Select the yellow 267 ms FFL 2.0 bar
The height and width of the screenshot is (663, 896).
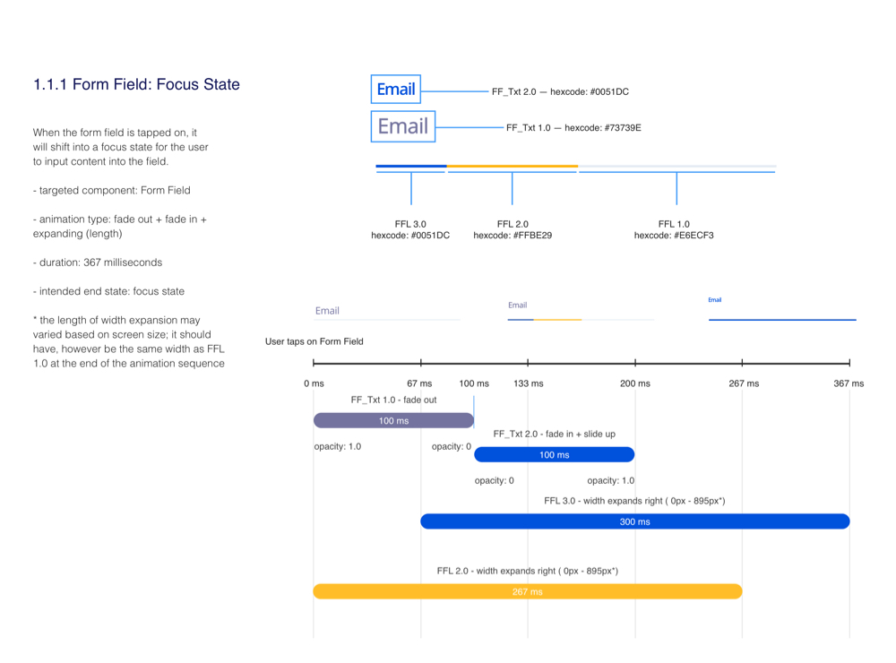coord(527,591)
